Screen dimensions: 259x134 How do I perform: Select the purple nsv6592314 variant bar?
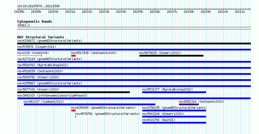pos(189,104)
